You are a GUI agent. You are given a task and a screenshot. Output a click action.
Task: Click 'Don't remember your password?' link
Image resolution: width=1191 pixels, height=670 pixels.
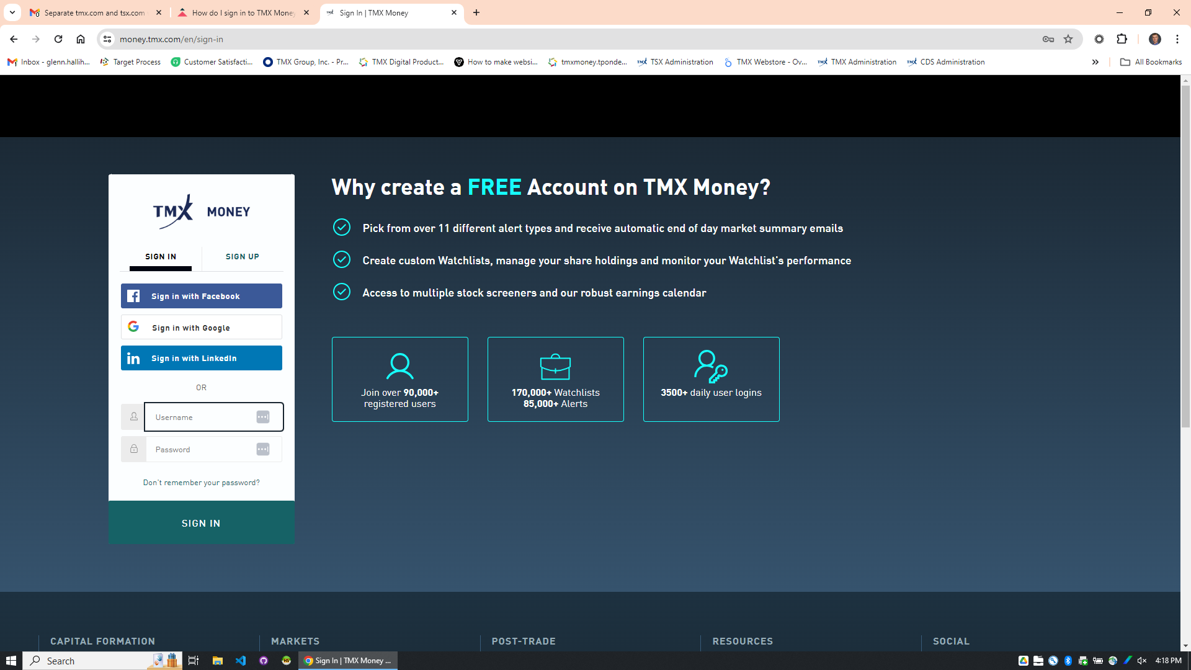(x=201, y=483)
